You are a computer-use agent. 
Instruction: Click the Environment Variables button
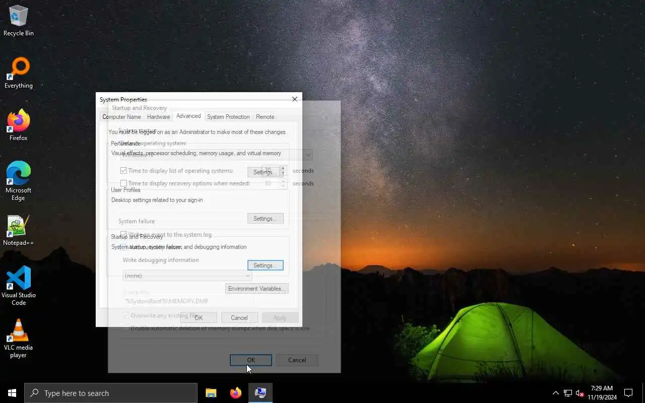pos(256,289)
